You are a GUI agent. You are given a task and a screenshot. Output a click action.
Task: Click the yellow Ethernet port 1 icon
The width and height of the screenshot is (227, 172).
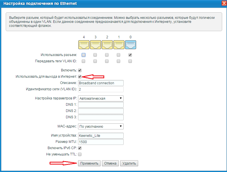[119, 45]
